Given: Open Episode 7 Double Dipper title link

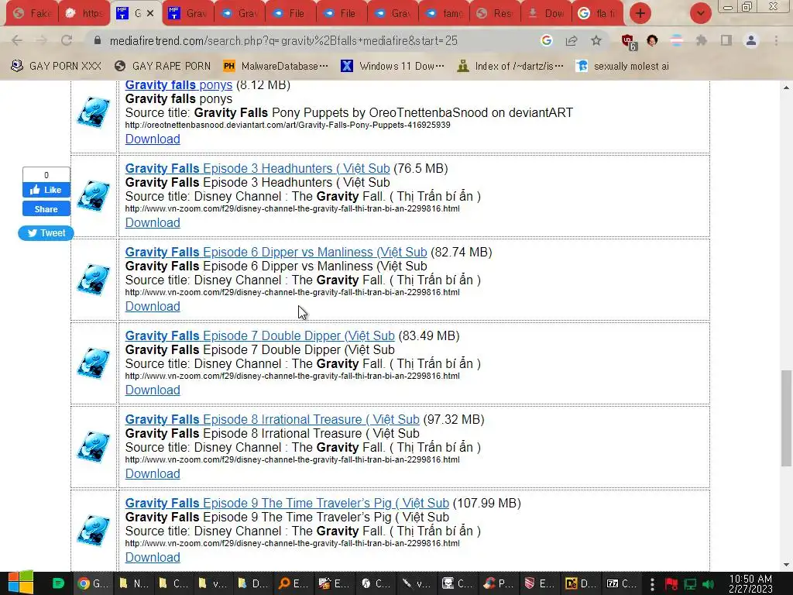Looking at the screenshot, I should point(260,336).
